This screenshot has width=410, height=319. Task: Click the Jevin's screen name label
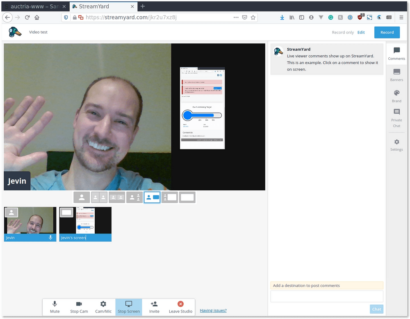73,238
